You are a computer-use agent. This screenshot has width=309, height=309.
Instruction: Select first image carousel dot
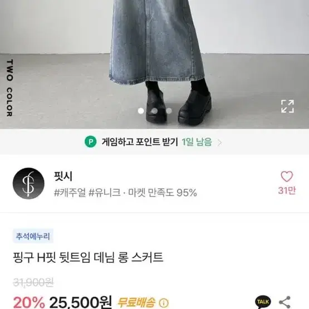click(x=141, y=111)
